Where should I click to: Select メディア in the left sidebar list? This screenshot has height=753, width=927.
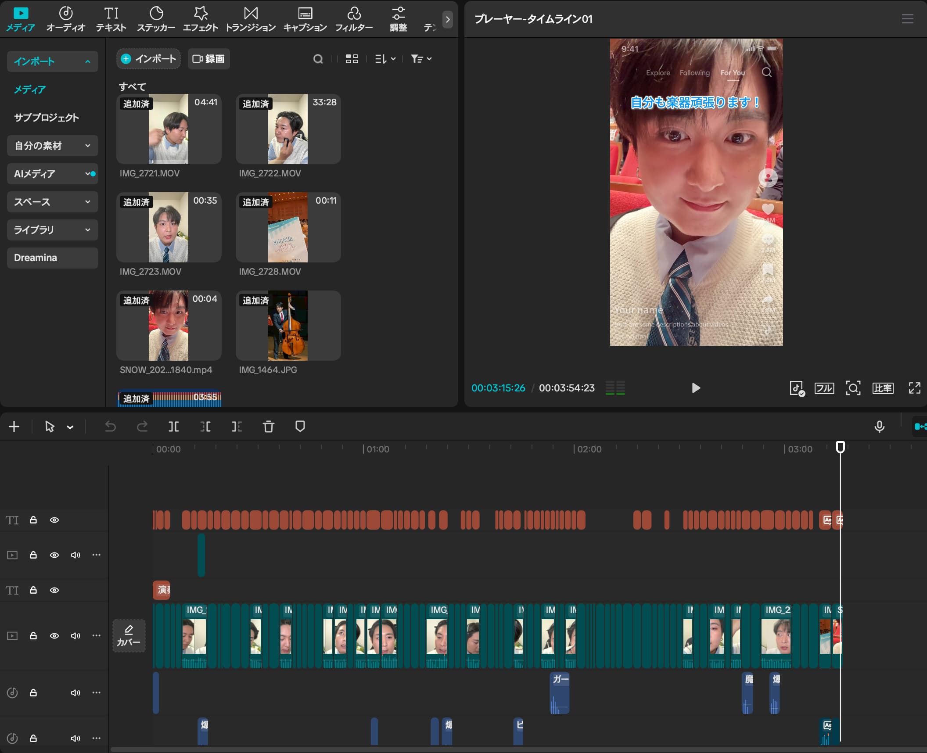point(30,90)
